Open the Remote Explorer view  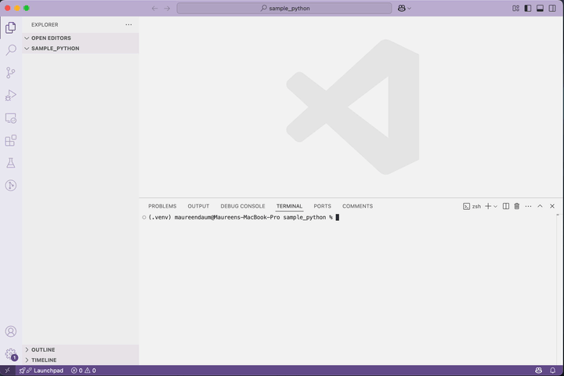pos(11,118)
